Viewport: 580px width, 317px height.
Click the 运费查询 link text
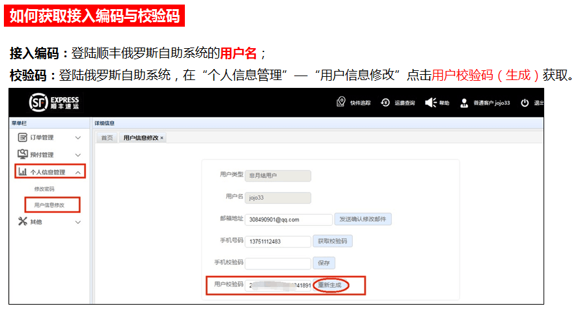405,103
